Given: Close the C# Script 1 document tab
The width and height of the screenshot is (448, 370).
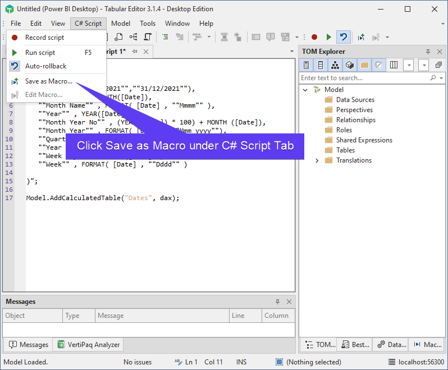Looking at the screenshot, I should pos(146,52).
